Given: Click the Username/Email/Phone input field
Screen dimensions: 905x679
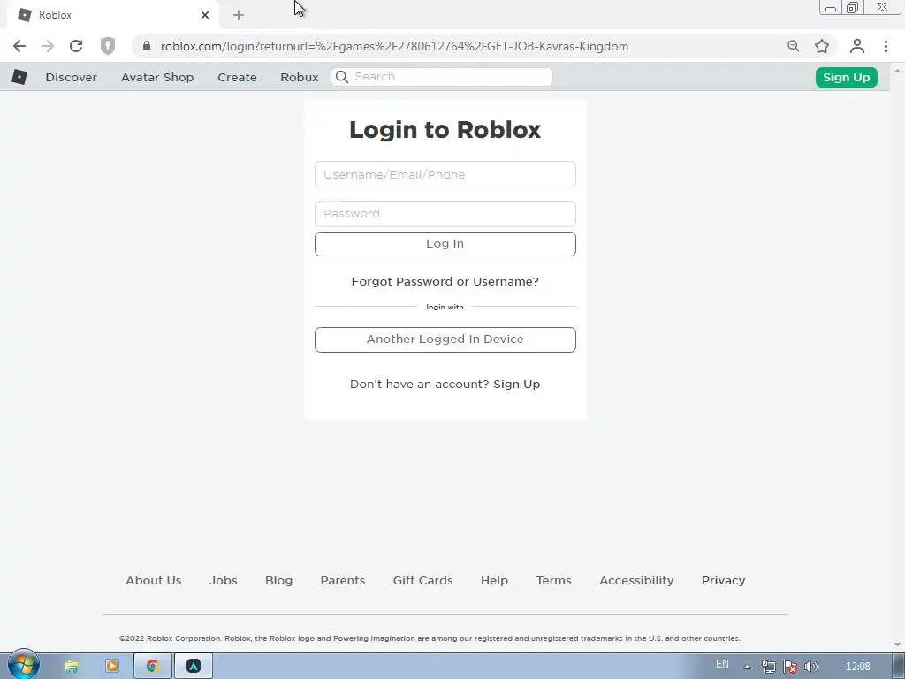Looking at the screenshot, I should click(445, 174).
